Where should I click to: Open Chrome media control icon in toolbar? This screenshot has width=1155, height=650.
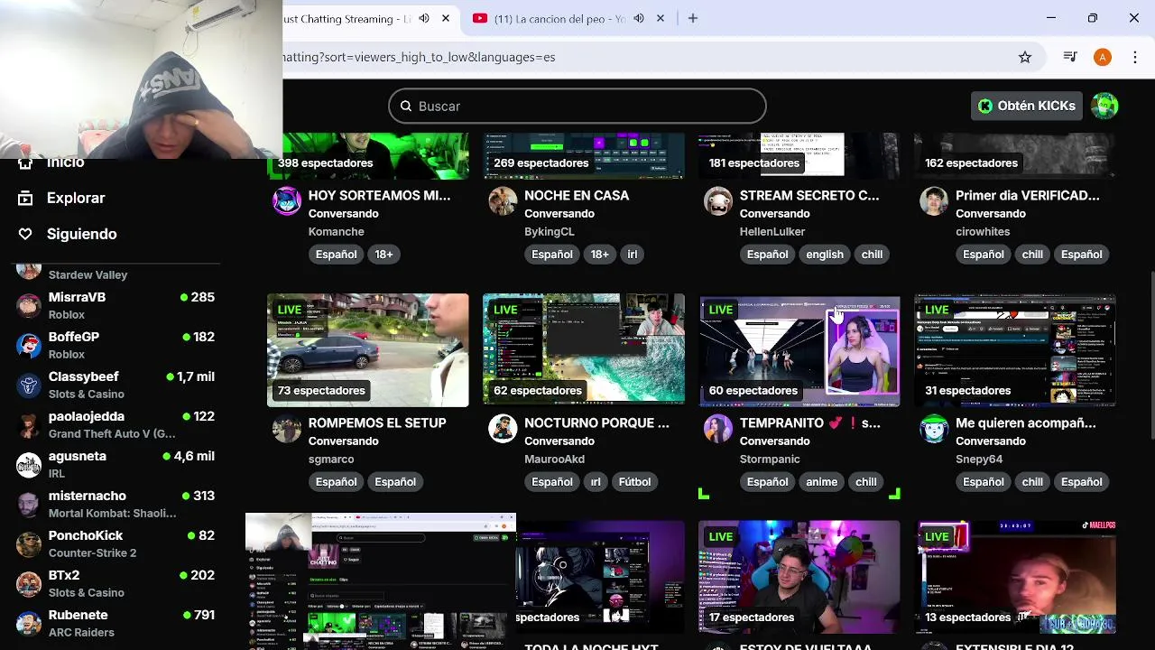tap(1070, 57)
